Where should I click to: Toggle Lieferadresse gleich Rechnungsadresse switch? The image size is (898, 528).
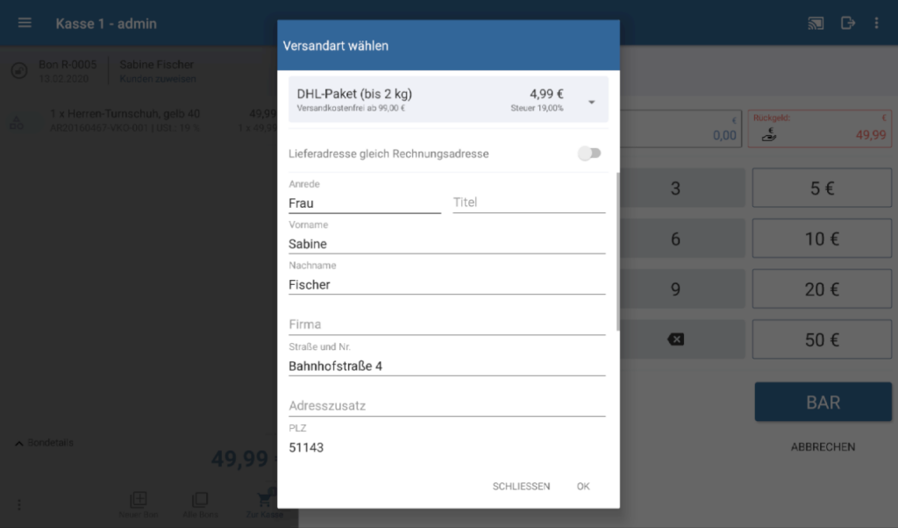point(589,153)
